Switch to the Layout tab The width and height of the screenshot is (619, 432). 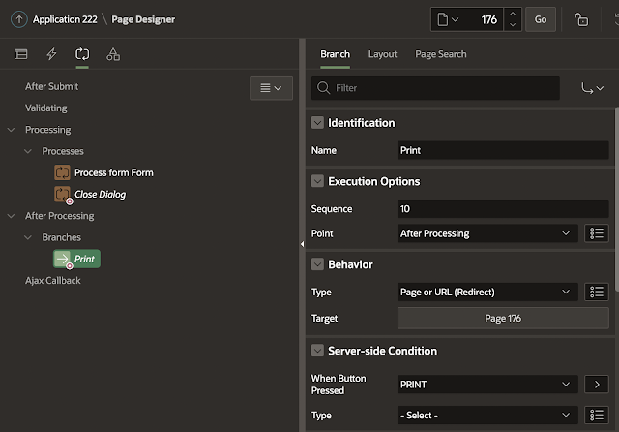(382, 55)
